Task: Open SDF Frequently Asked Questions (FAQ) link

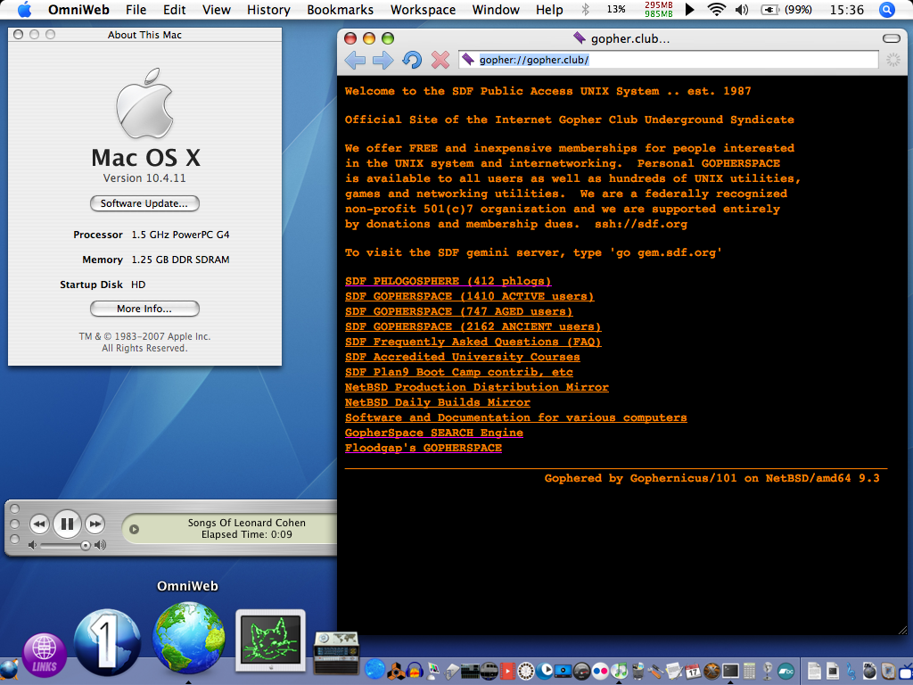Action: (x=473, y=342)
